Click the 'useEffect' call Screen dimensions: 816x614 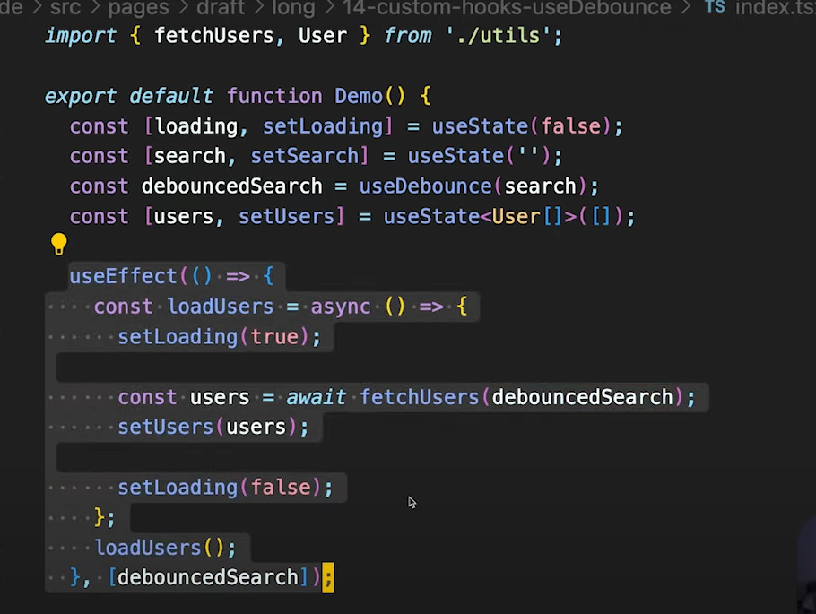[x=124, y=276]
